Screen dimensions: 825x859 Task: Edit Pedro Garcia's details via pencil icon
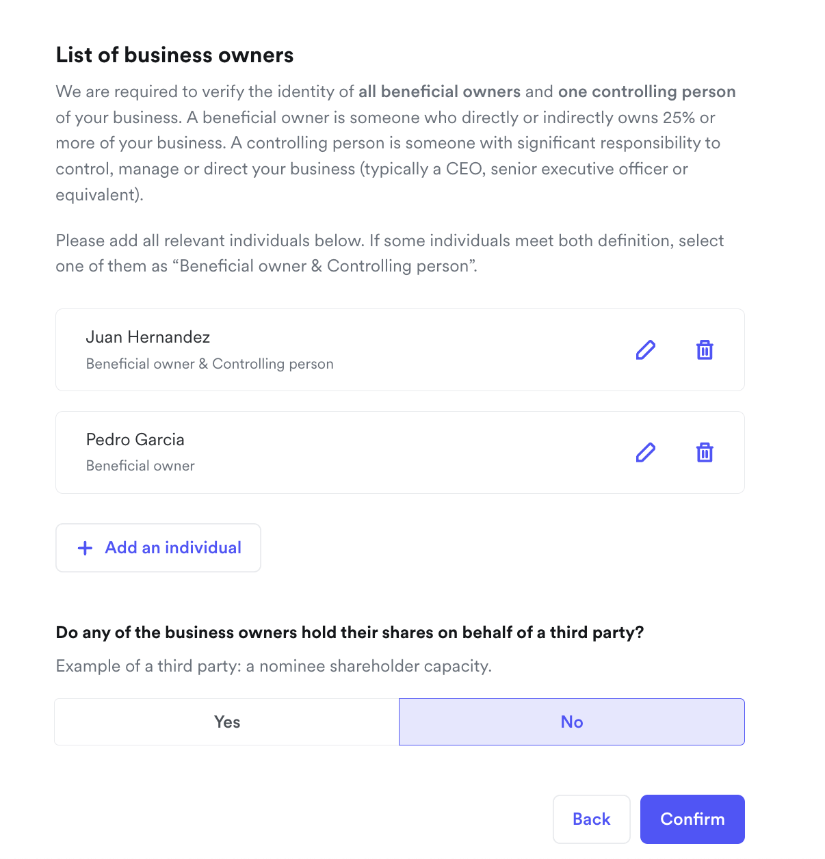pyautogui.click(x=645, y=453)
